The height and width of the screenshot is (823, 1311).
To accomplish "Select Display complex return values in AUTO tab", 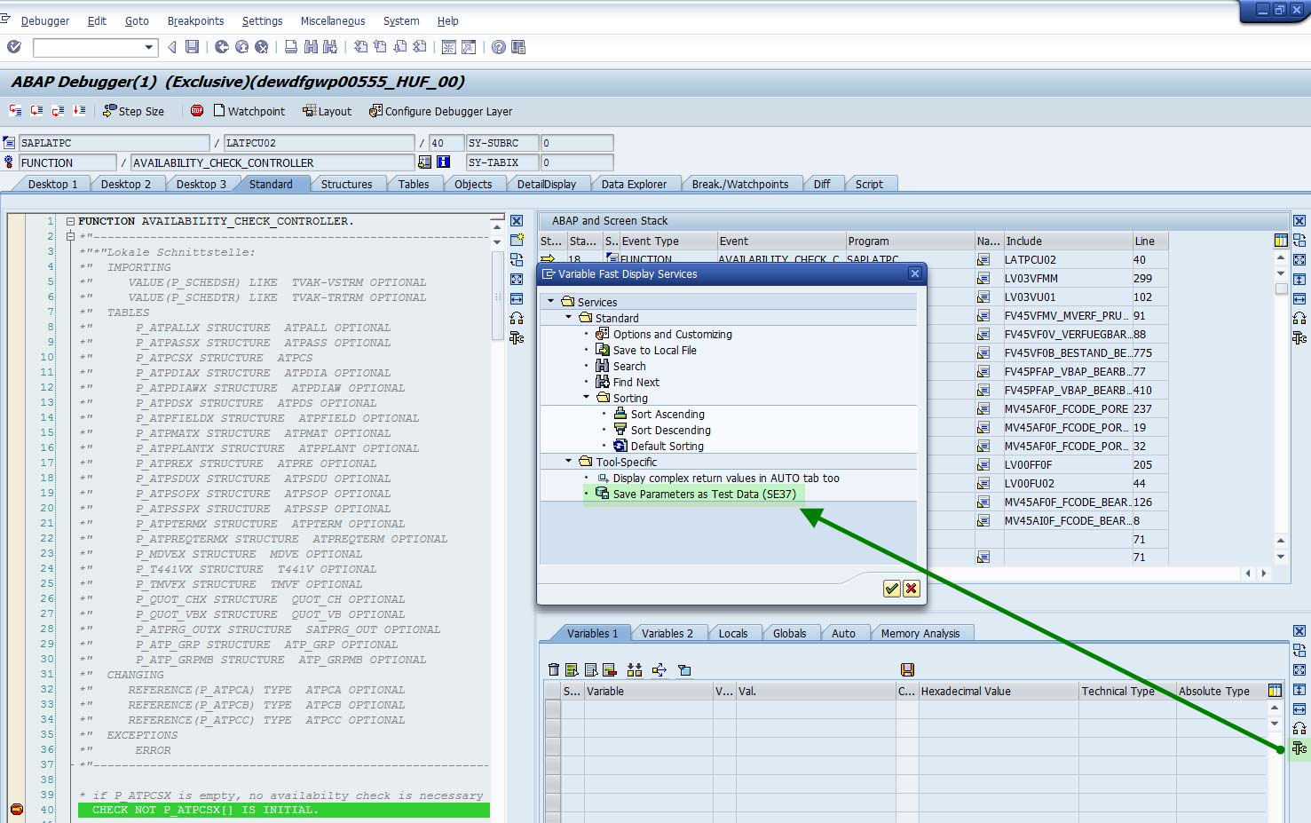I will [x=725, y=478].
